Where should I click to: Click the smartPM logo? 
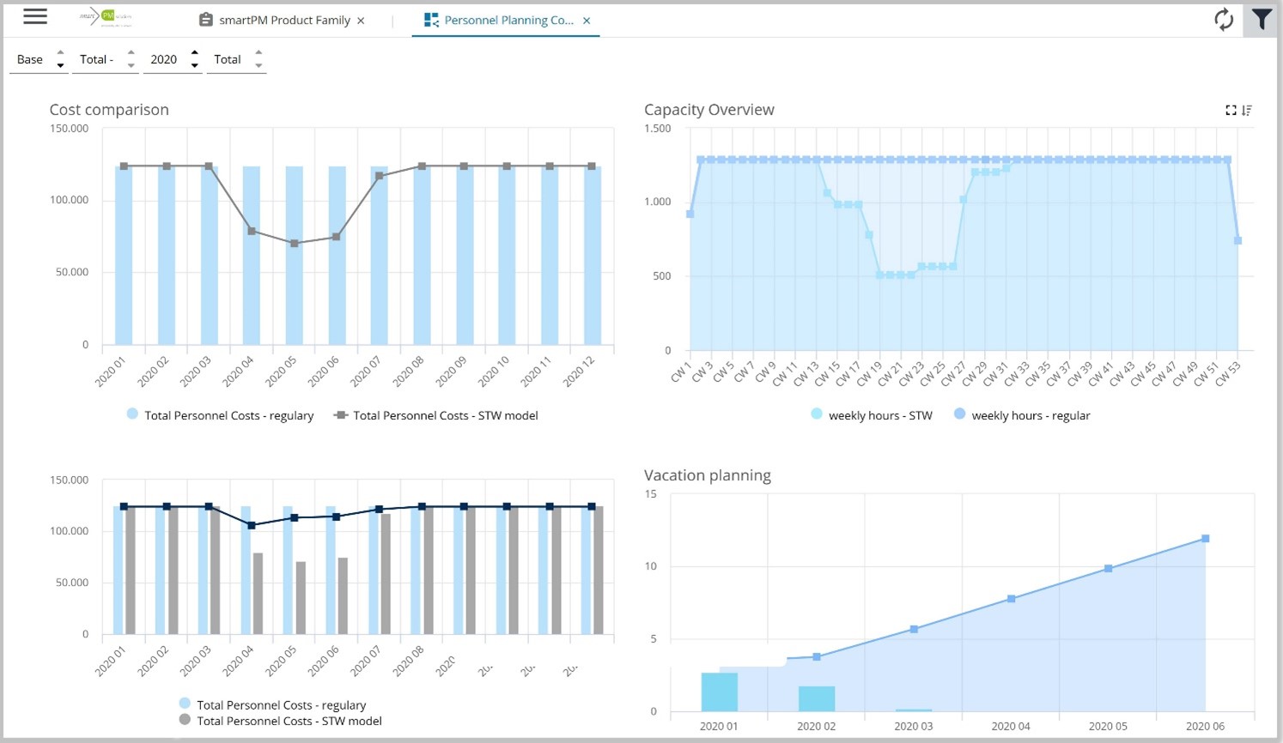coord(106,18)
